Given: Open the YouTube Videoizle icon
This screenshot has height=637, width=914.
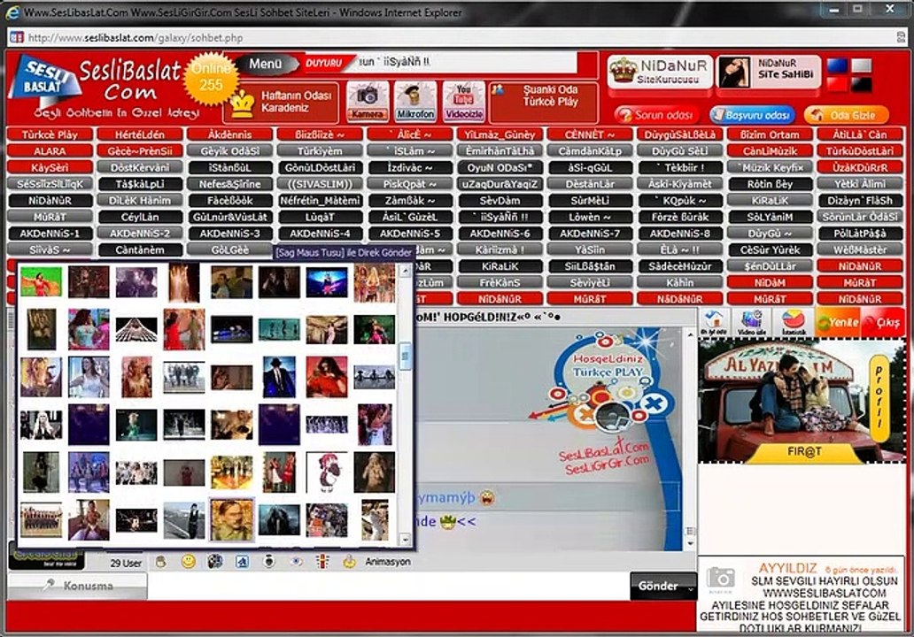Looking at the screenshot, I should [463, 102].
